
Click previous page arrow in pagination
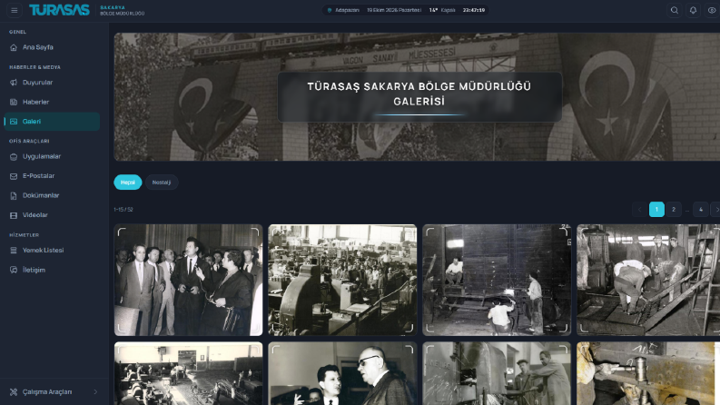pyautogui.click(x=639, y=210)
